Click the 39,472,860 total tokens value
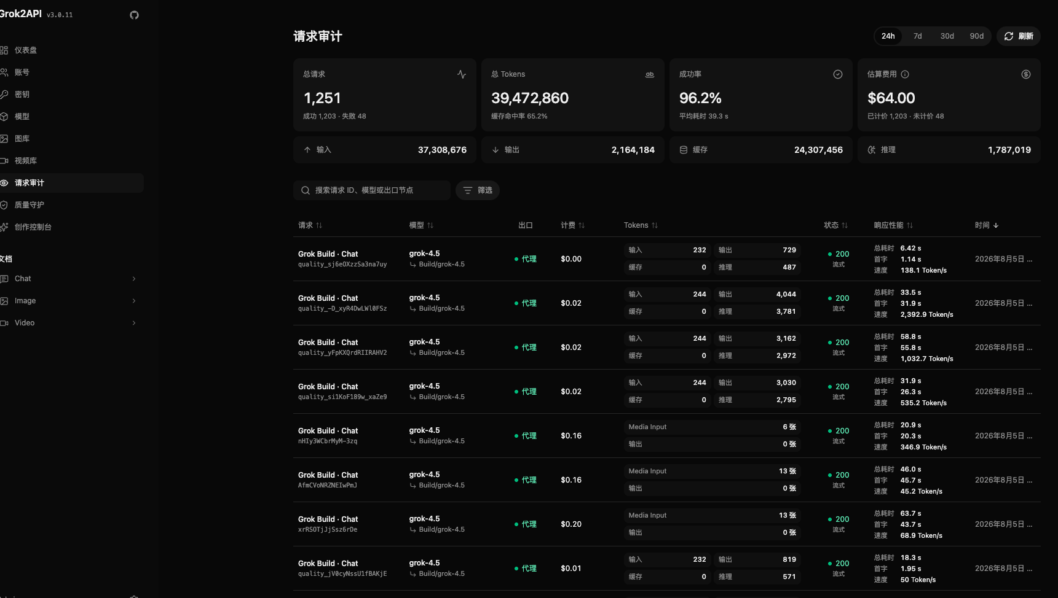1058x598 pixels. click(530, 98)
